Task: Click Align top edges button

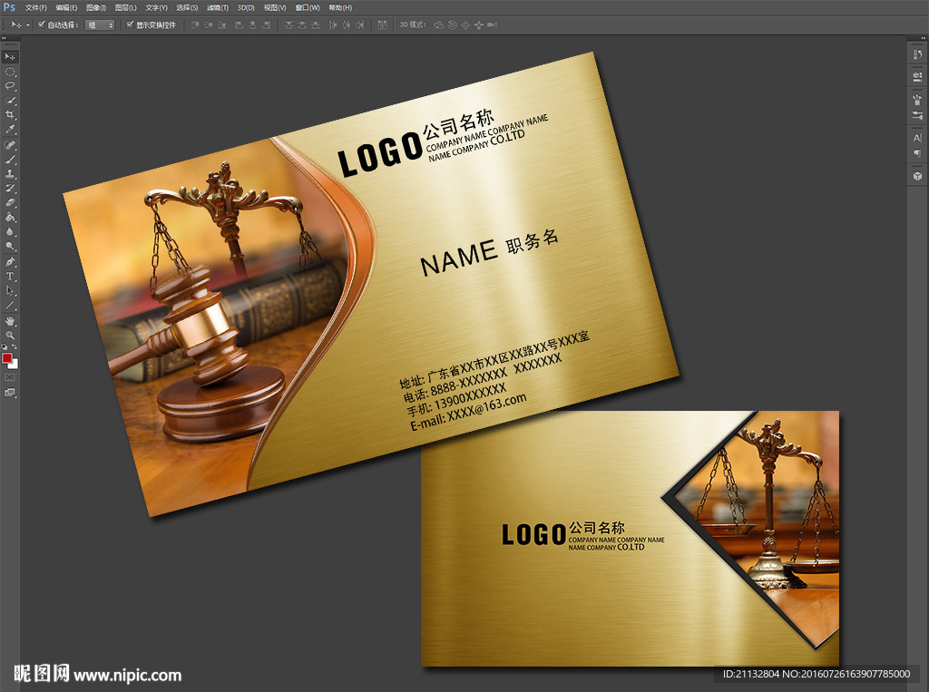Action: (195, 24)
